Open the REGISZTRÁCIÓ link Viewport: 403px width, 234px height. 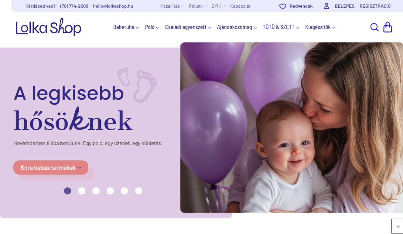pos(375,6)
